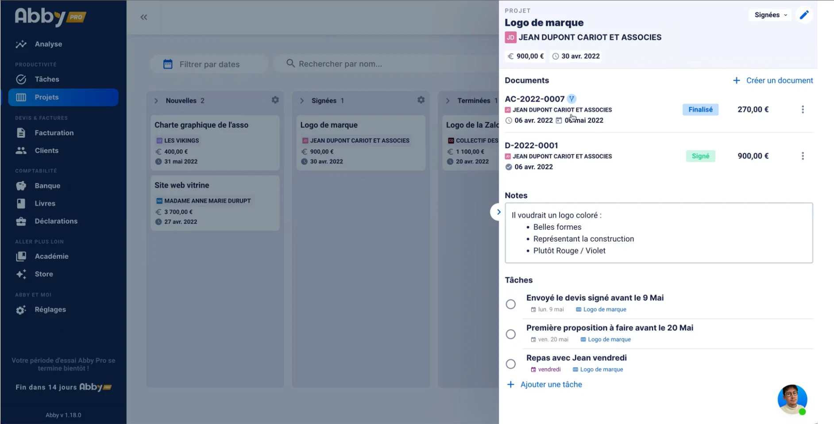Click the Clients people icon
The height and width of the screenshot is (424, 834).
pos(21,150)
